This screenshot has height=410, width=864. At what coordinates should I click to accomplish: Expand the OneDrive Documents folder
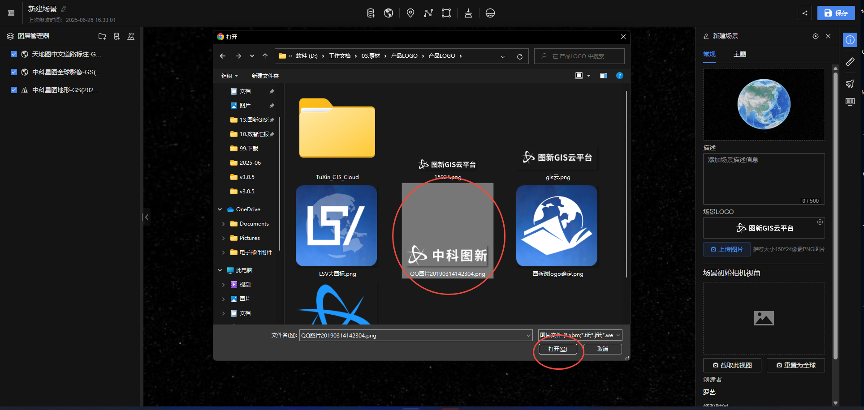tap(223, 224)
